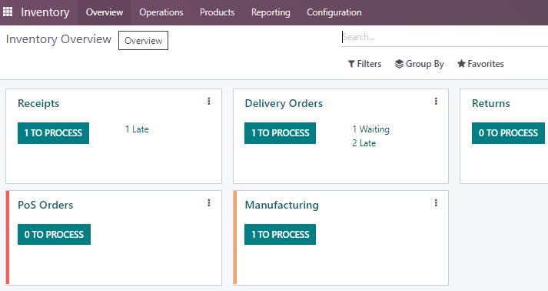548x291 pixels.
Task: Expand the Group By dropdown
Action: [420, 64]
